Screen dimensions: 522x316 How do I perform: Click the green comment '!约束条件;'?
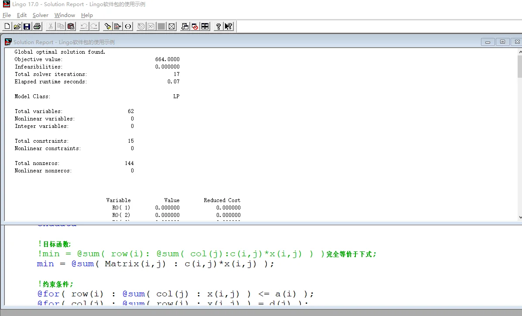55,284
